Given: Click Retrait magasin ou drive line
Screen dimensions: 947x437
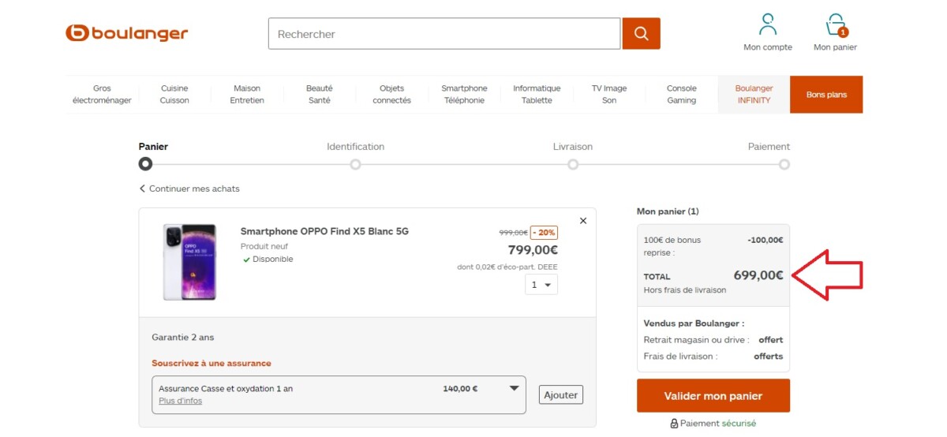Looking at the screenshot, I should point(713,340).
